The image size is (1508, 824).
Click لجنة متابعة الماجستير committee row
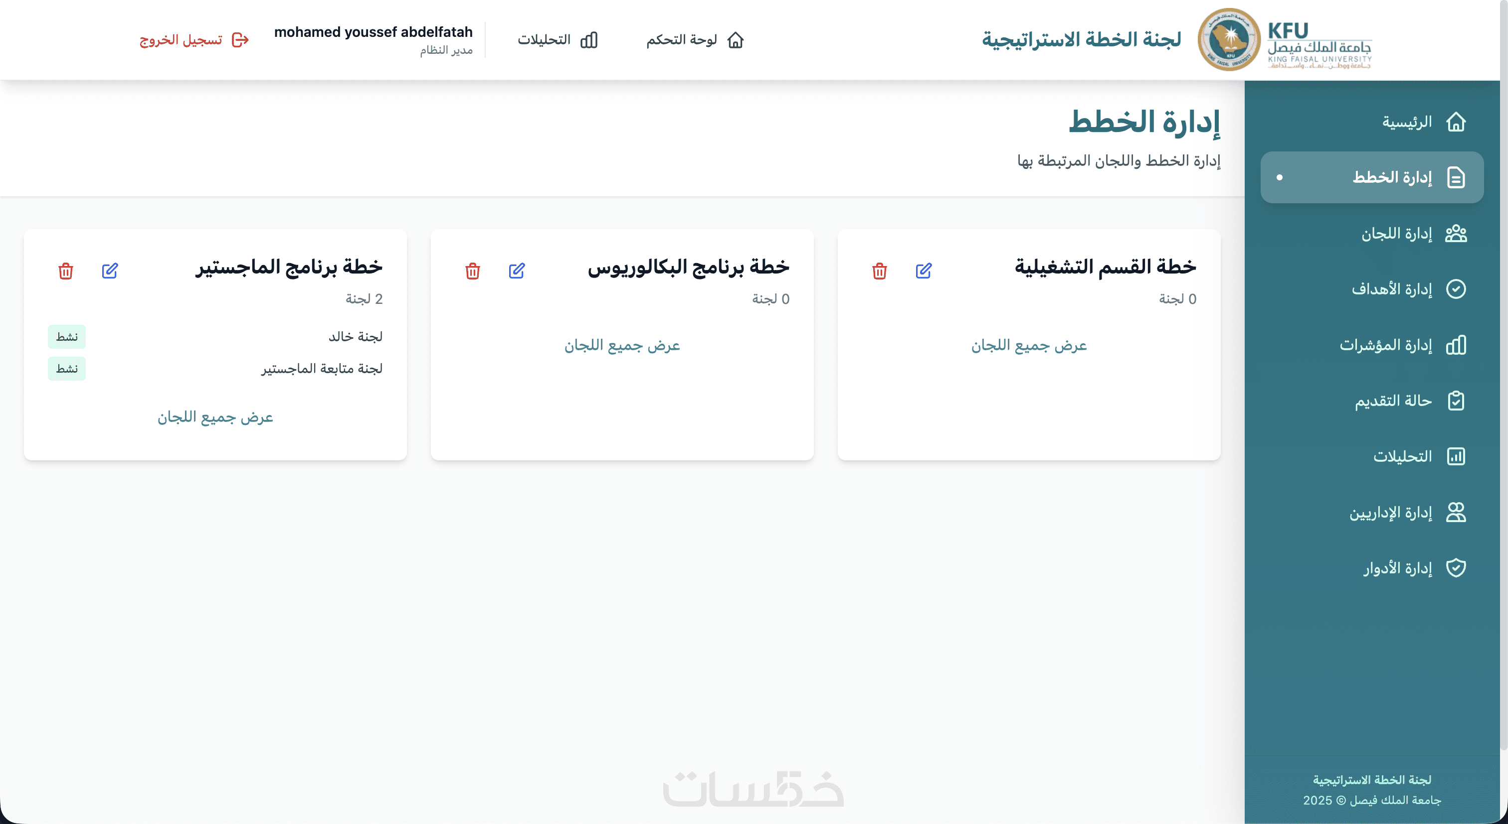321,369
